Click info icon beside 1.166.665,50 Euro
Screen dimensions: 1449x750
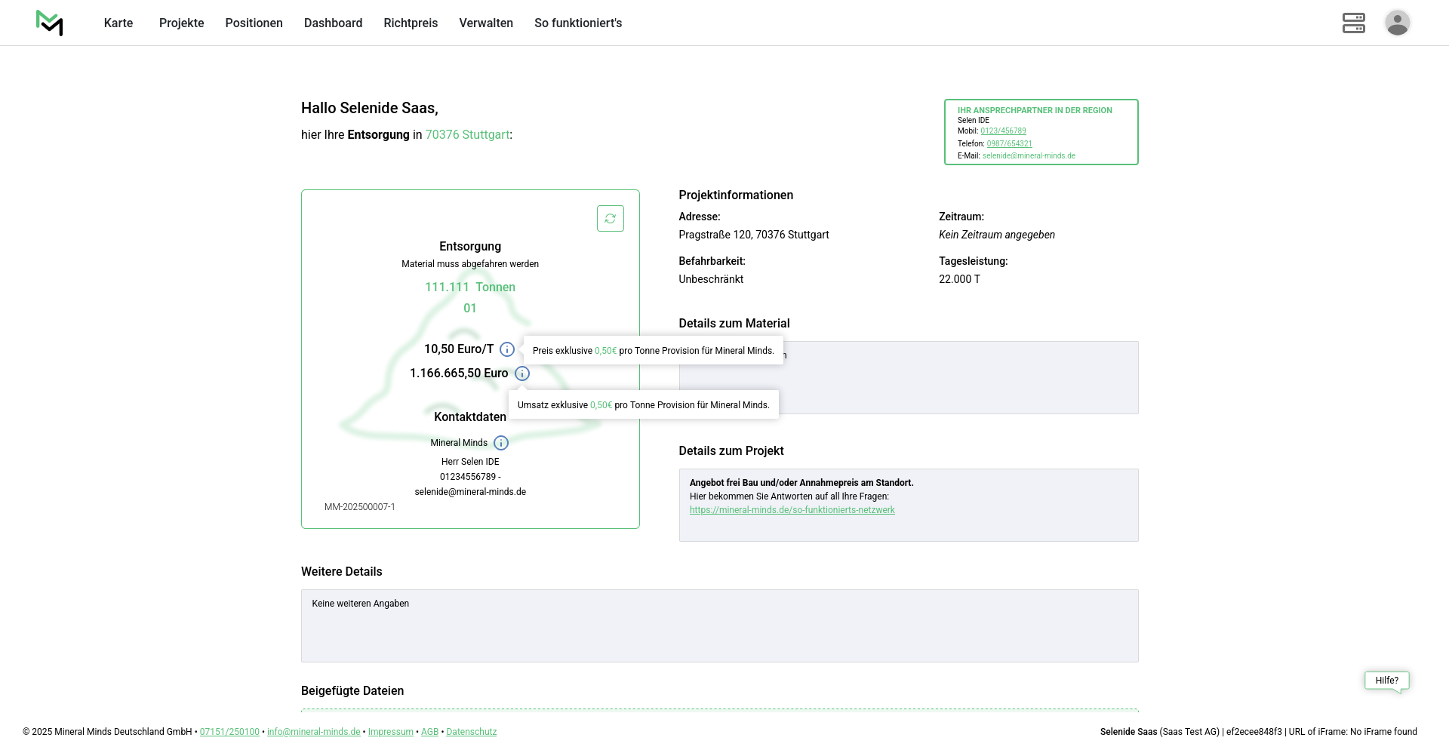(522, 373)
